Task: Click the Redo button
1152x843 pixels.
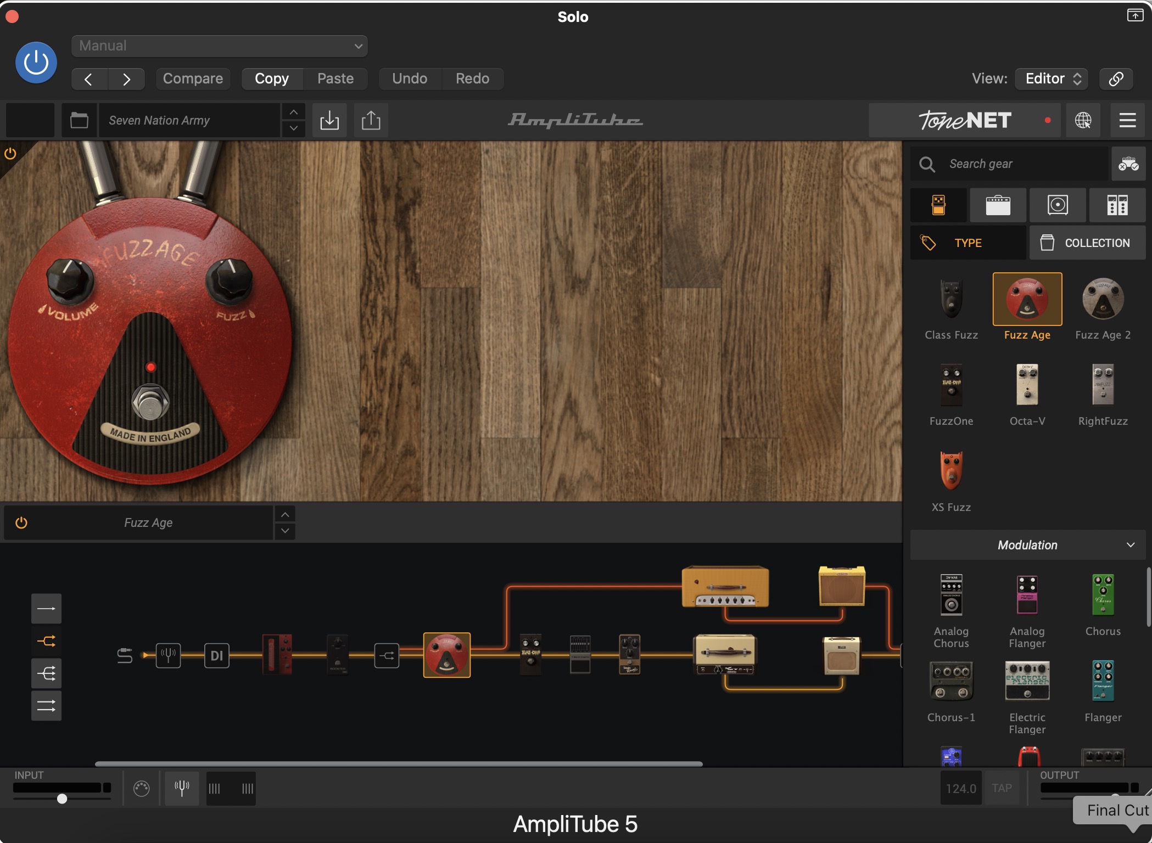Action: click(x=472, y=79)
